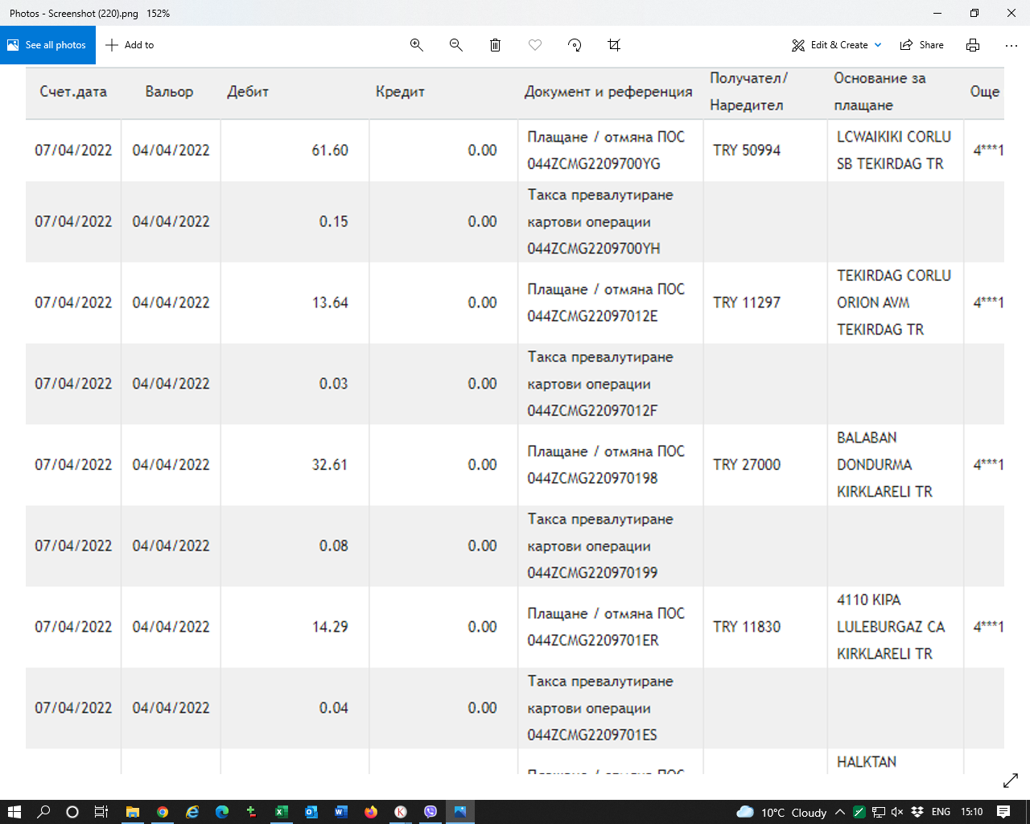Click the Print icon
This screenshot has height=824, width=1030.
coord(973,45)
